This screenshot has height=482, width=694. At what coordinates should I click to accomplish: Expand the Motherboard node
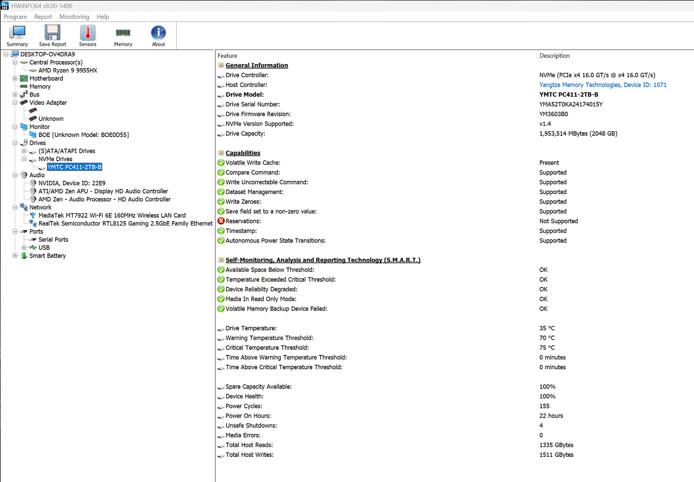15,78
